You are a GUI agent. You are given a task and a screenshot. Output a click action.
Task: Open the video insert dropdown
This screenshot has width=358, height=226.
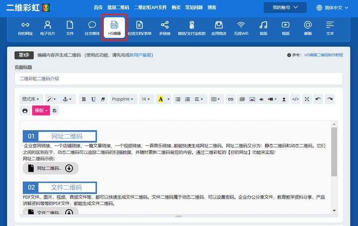pyautogui.click(x=272, y=99)
